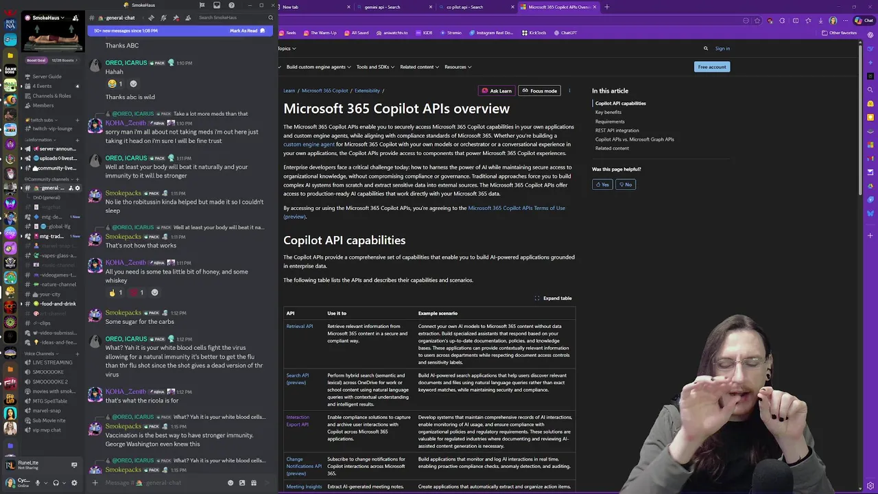Join LIVE STREAMING voice channel
Image resolution: width=878 pixels, height=494 pixels.
(52, 363)
